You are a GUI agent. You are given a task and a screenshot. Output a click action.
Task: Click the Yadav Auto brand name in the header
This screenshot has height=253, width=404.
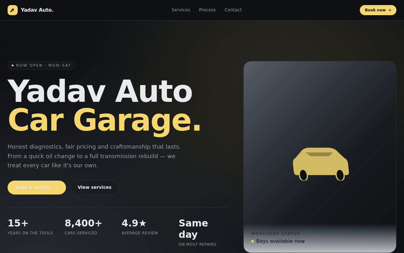pyautogui.click(x=37, y=10)
